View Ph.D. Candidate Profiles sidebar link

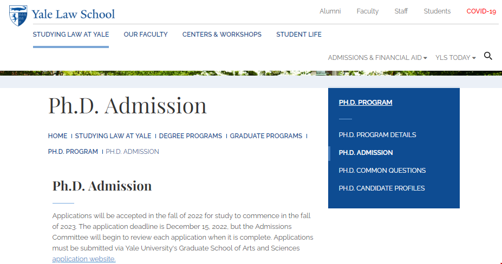pyautogui.click(x=382, y=188)
